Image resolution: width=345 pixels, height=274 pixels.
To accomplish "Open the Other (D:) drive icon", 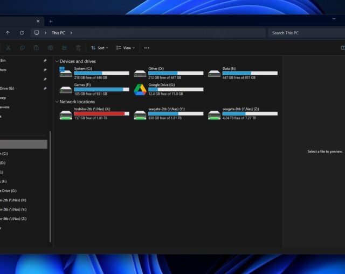I will [140, 74].
